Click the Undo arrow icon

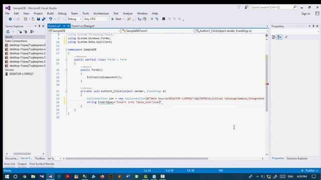tap(50, 19)
